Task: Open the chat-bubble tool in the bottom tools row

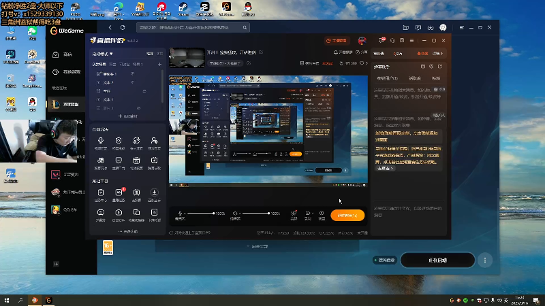Action: coord(100,212)
